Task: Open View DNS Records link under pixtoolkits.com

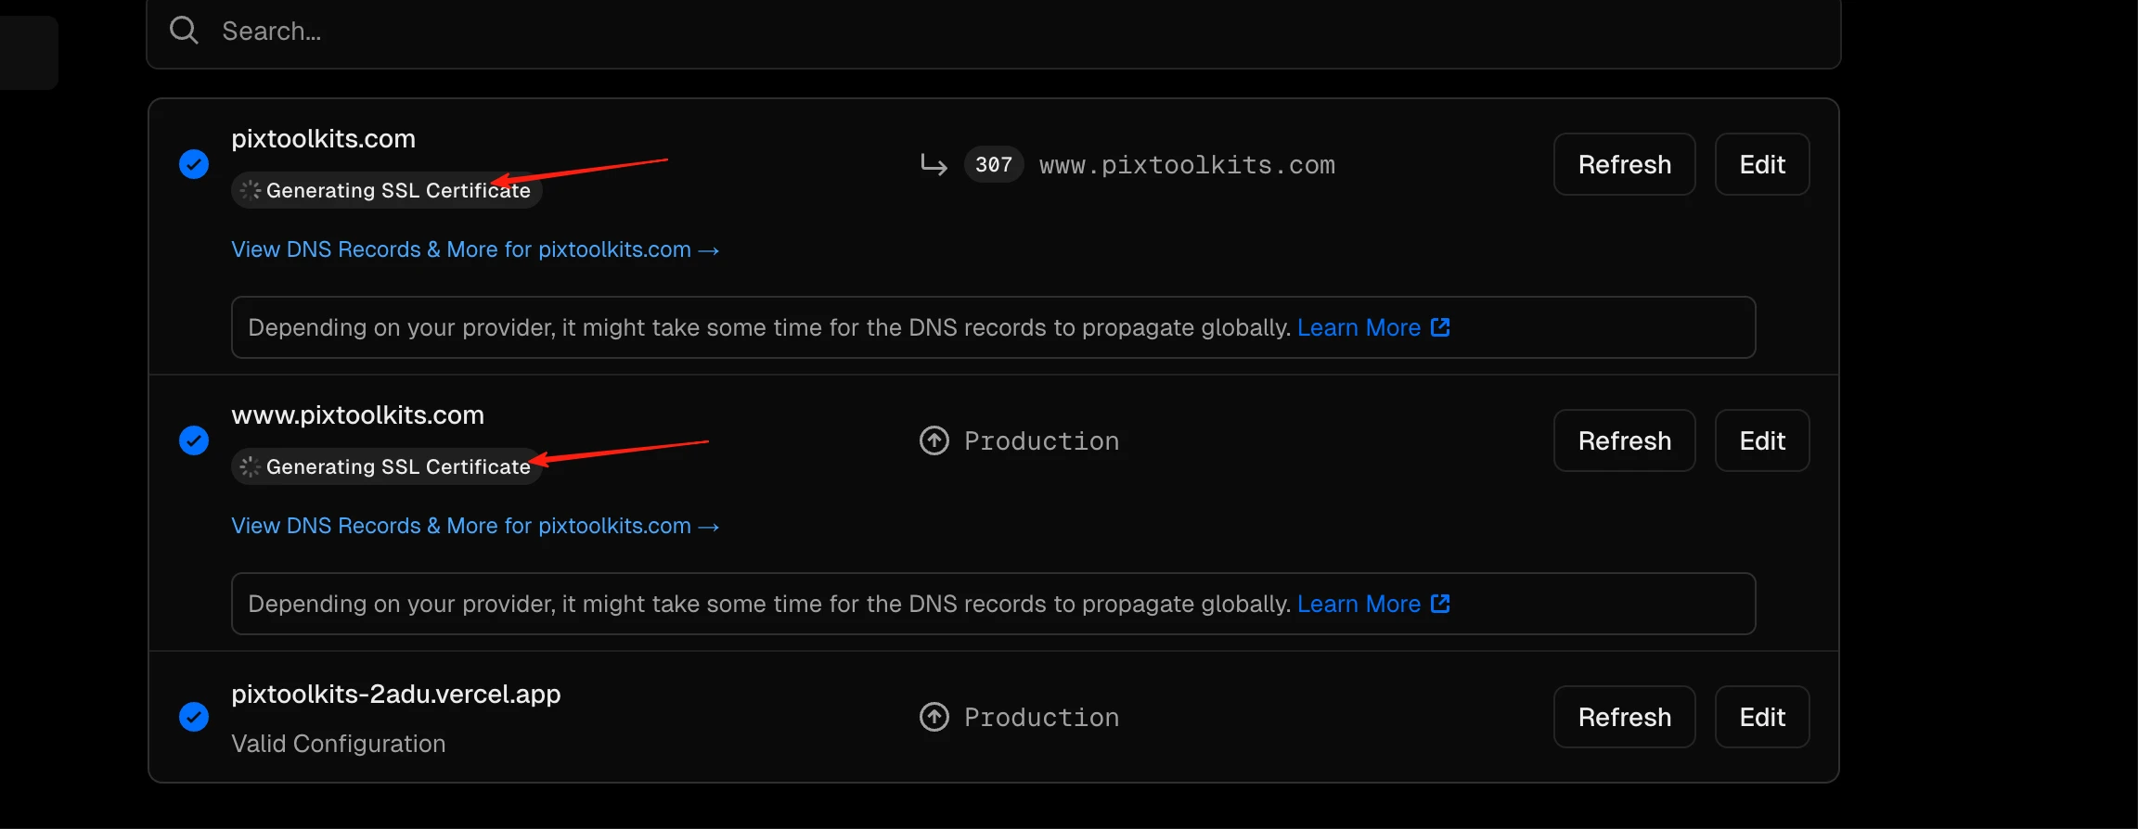Action: pyautogui.click(x=475, y=249)
